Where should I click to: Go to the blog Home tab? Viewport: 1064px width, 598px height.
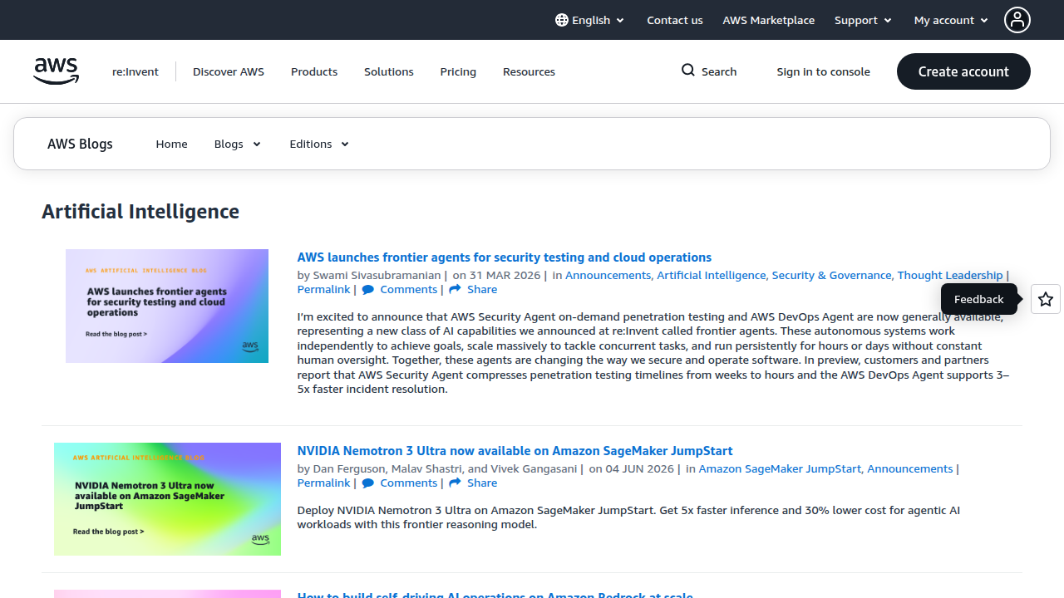coord(171,144)
